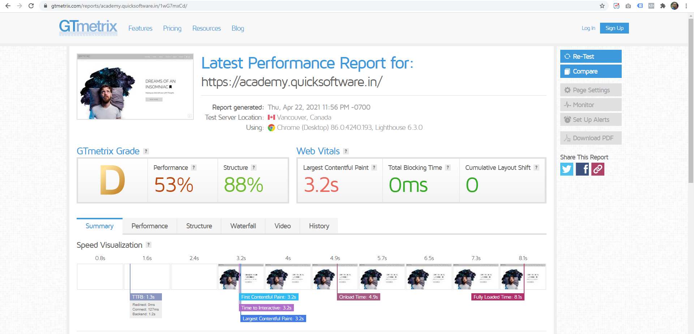Click the 6.5s filmstrip frame
Image resolution: width=694 pixels, height=334 pixels.
click(x=429, y=277)
